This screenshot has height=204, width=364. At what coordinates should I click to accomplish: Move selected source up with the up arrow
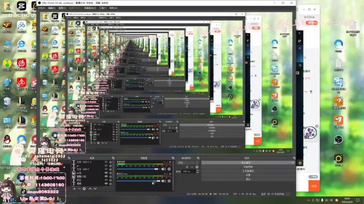point(90,189)
